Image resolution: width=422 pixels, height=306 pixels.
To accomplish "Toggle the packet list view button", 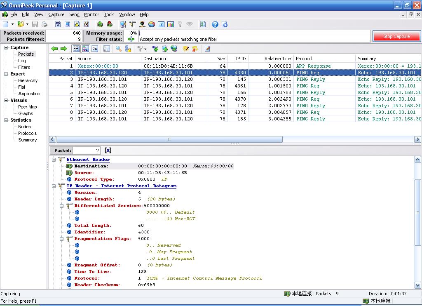I will coord(76,49).
